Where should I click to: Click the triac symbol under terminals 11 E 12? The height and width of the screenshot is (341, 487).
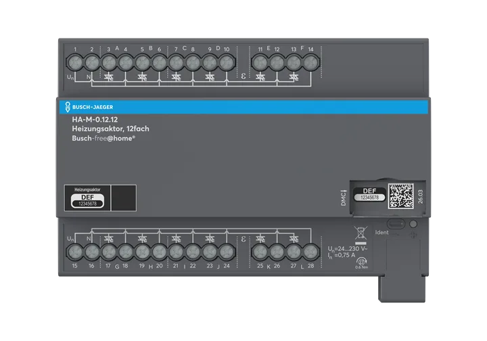[260, 76]
